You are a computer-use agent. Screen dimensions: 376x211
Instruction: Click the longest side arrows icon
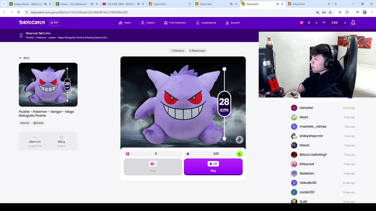tap(35, 137)
